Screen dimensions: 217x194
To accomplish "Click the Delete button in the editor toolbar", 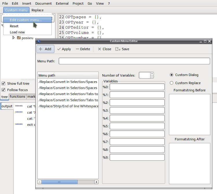I will coord(83,49).
